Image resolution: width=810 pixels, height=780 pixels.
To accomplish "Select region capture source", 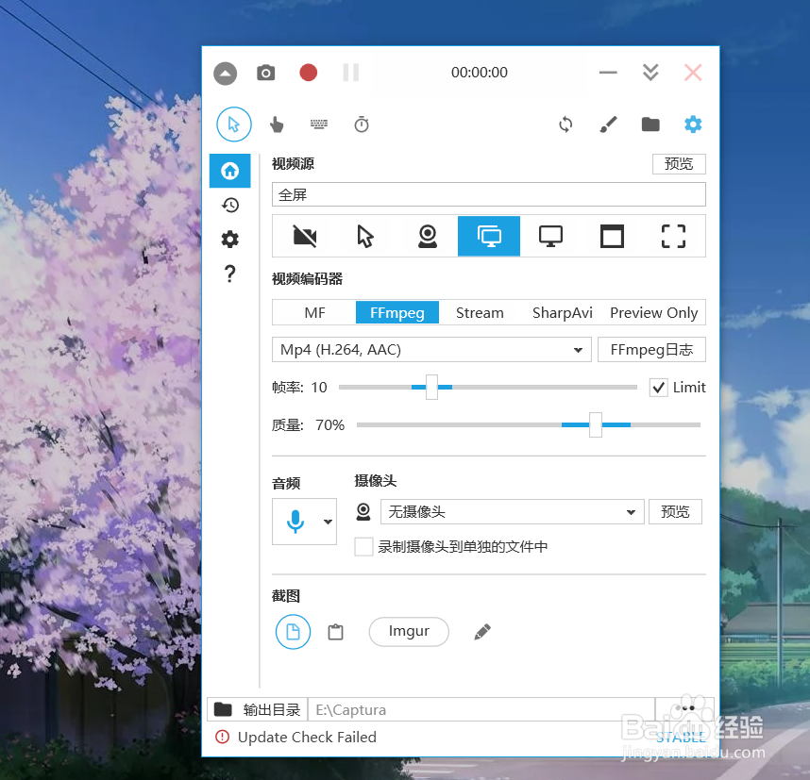I will point(674,237).
